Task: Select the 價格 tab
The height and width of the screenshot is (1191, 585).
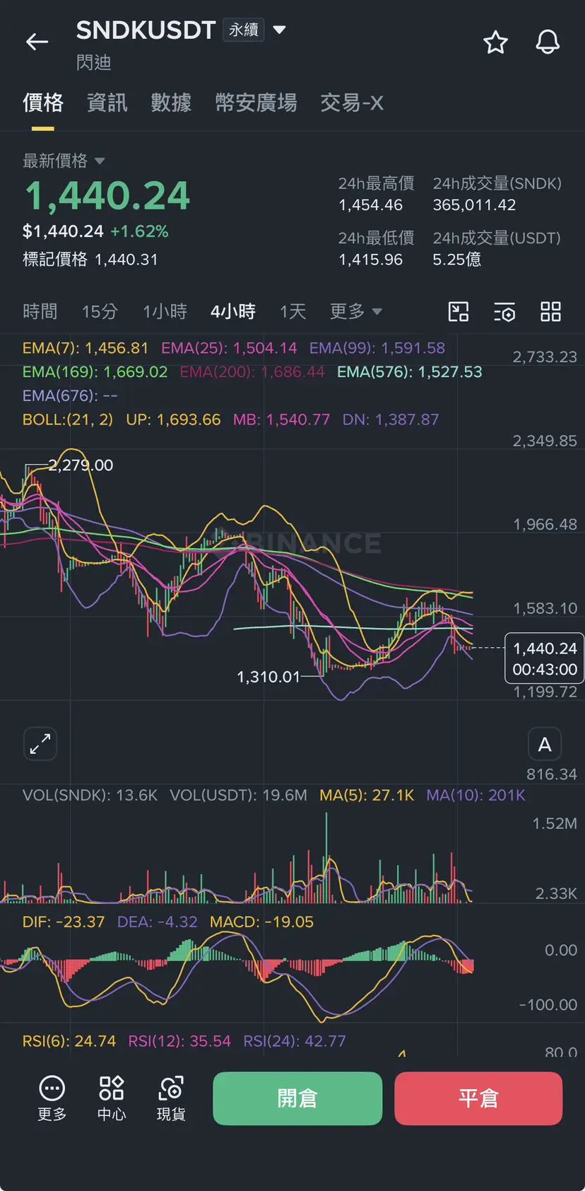Action: pos(43,103)
